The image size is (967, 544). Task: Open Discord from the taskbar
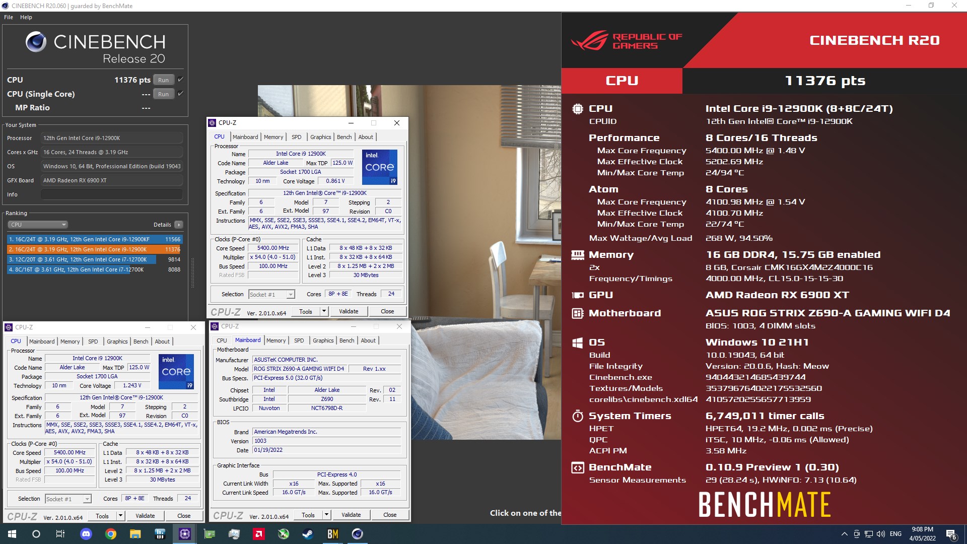pyautogui.click(x=86, y=534)
